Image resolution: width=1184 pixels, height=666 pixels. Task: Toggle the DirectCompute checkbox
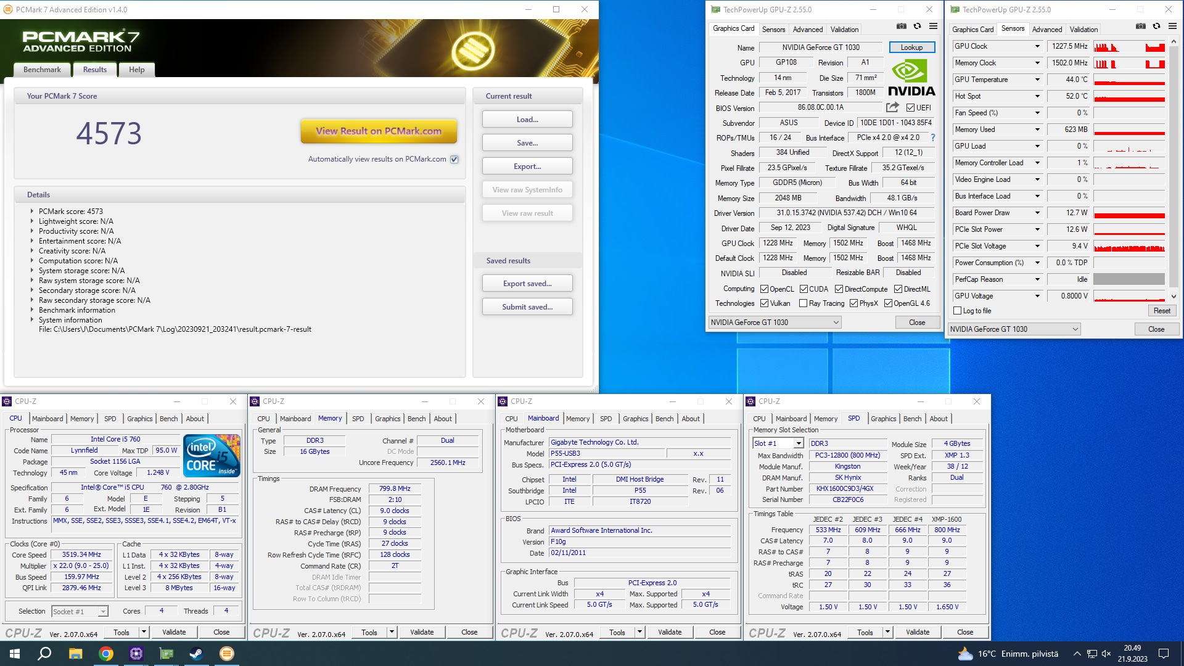839,289
